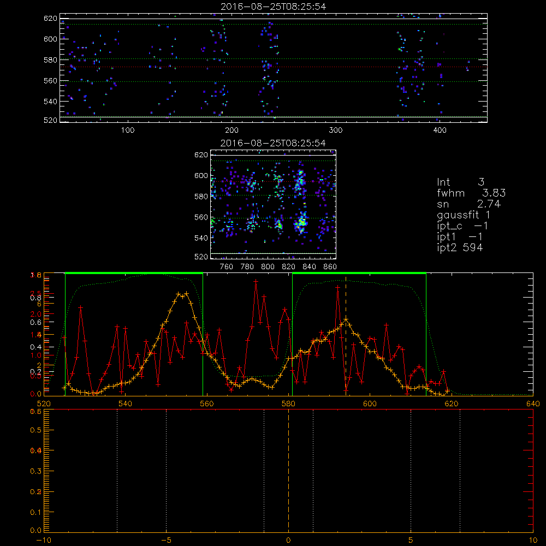
Task: Click the 'sn 2.74' readout
Action: pyautogui.click(x=468, y=204)
